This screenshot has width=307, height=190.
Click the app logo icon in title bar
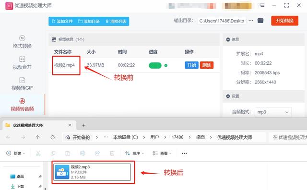9,6
